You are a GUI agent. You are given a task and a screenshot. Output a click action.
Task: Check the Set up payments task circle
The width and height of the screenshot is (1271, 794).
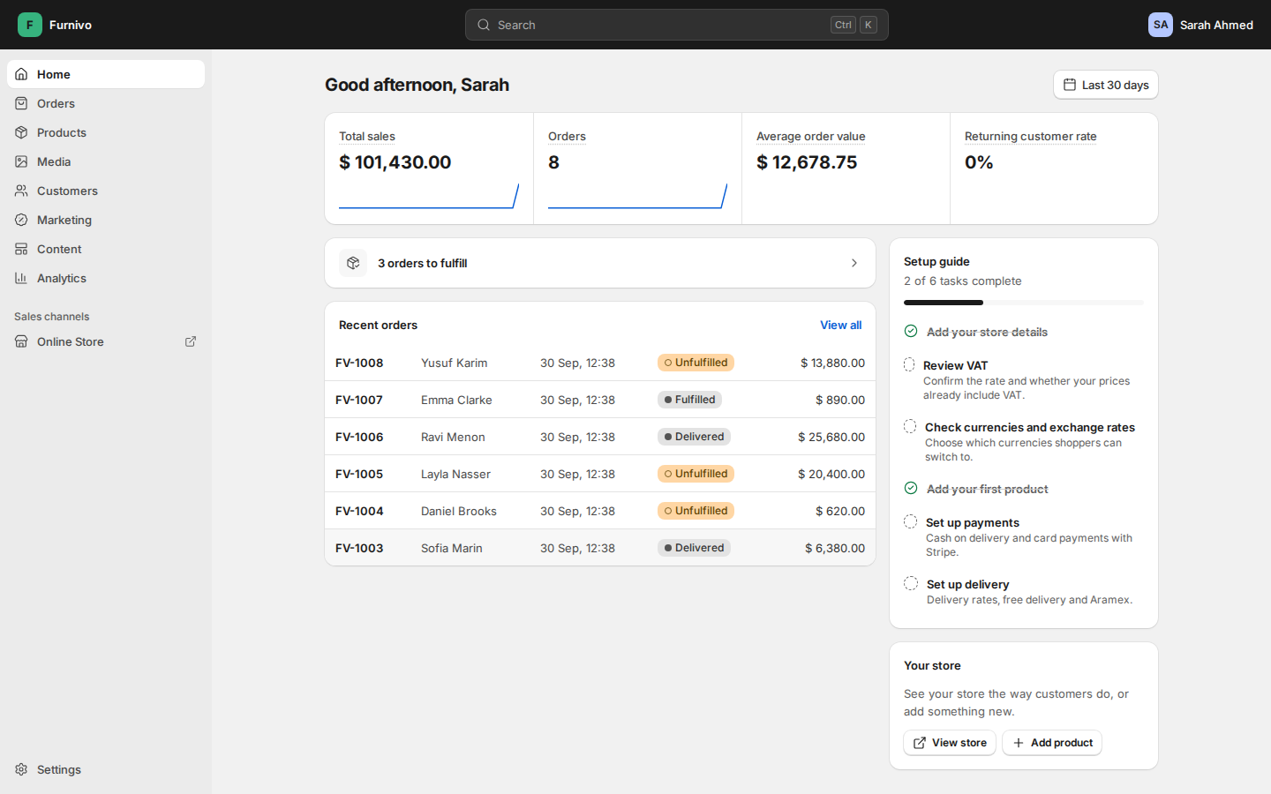pyautogui.click(x=911, y=521)
